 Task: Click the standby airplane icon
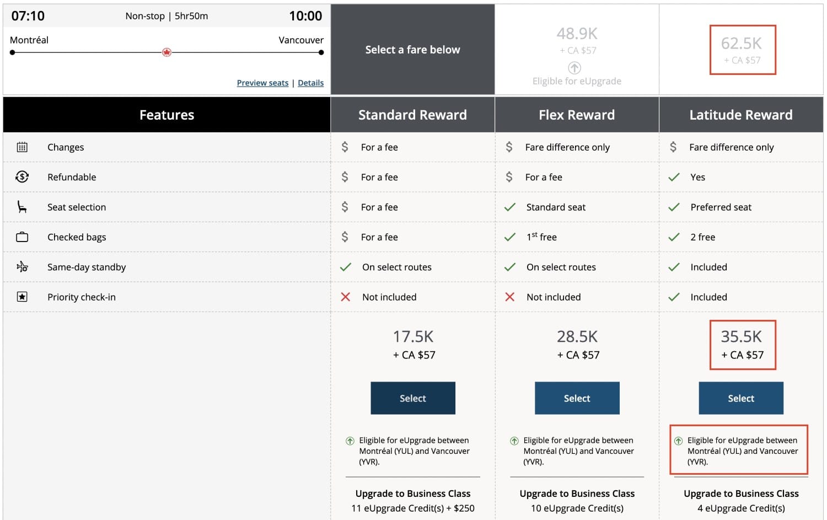coord(22,267)
